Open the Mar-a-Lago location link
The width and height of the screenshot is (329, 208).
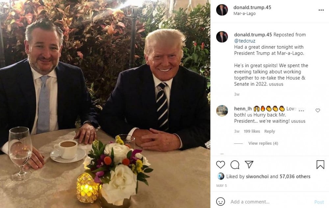244,13
